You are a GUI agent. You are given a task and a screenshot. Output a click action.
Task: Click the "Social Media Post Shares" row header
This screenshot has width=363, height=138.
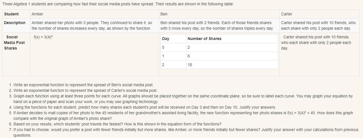[x=14, y=43]
